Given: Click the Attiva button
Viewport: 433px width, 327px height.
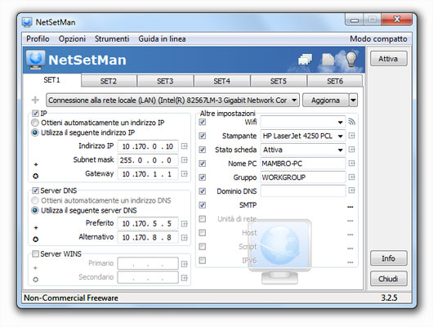Looking at the screenshot, I should tap(389, 59).
